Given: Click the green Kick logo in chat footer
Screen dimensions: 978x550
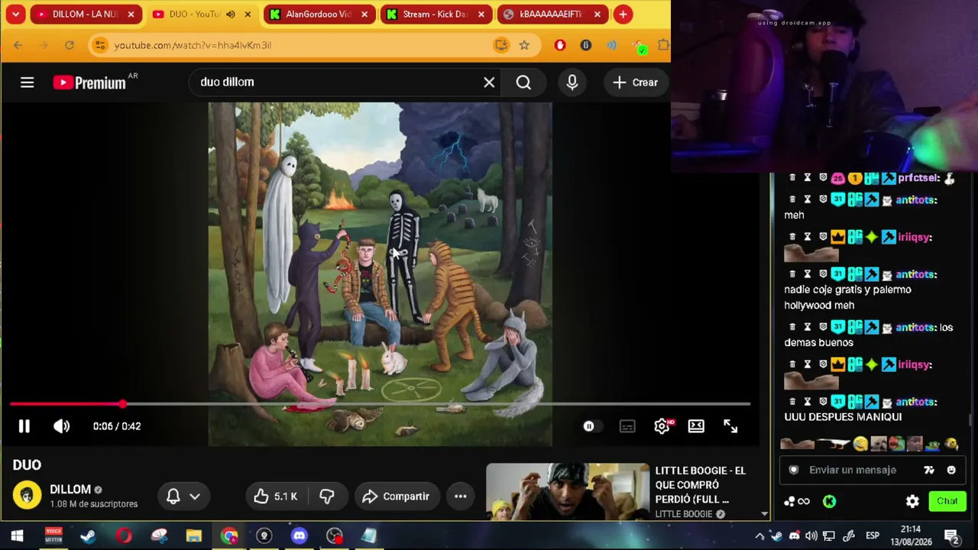Looking at the screenshot, I should tap(829, 501).
